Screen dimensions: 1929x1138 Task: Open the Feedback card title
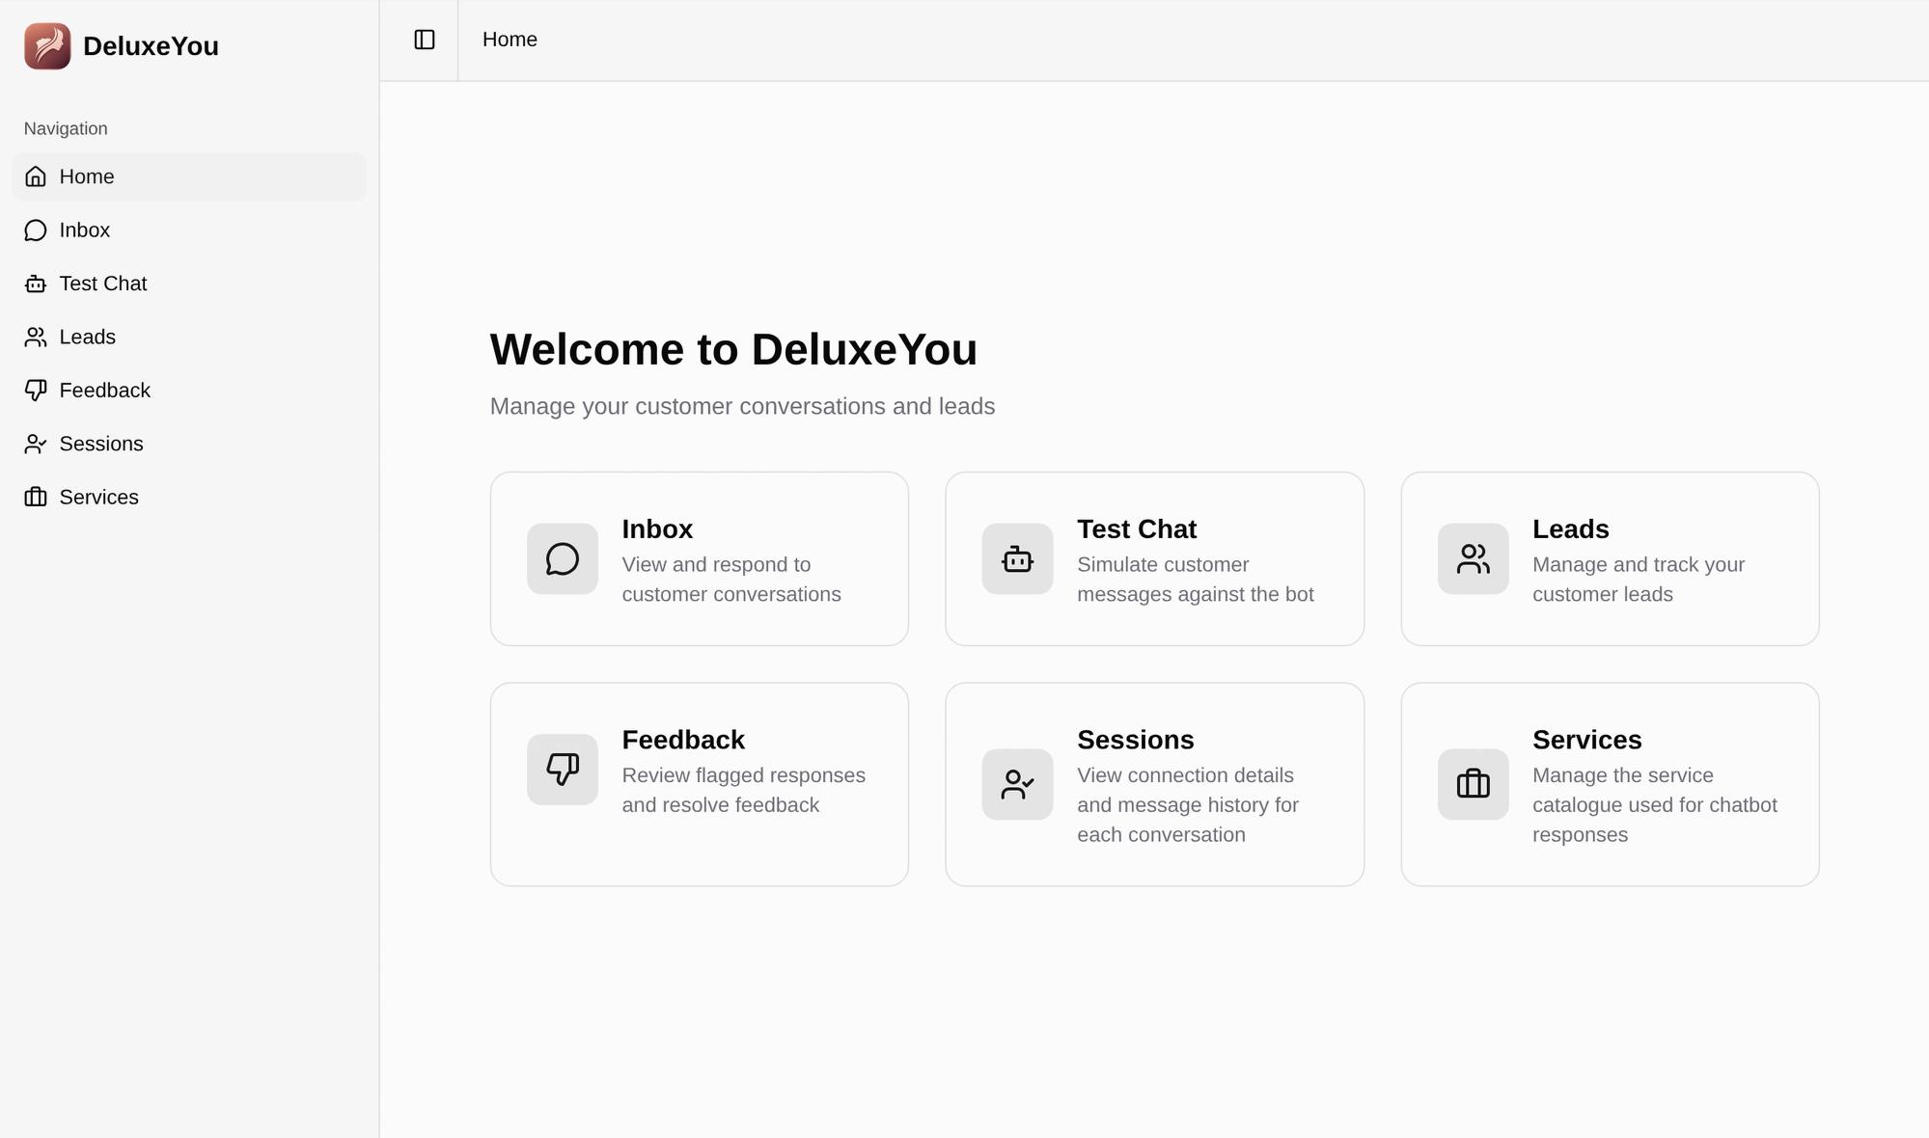click(x=683, y=740)
